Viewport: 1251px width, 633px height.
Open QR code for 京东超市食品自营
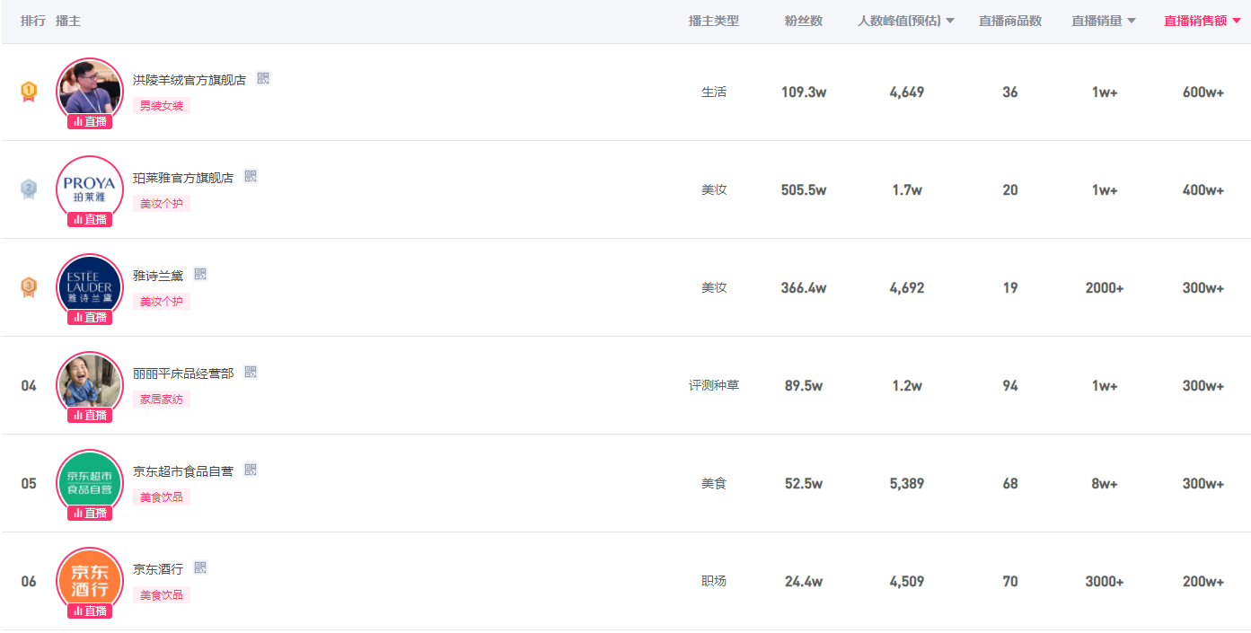251,470
